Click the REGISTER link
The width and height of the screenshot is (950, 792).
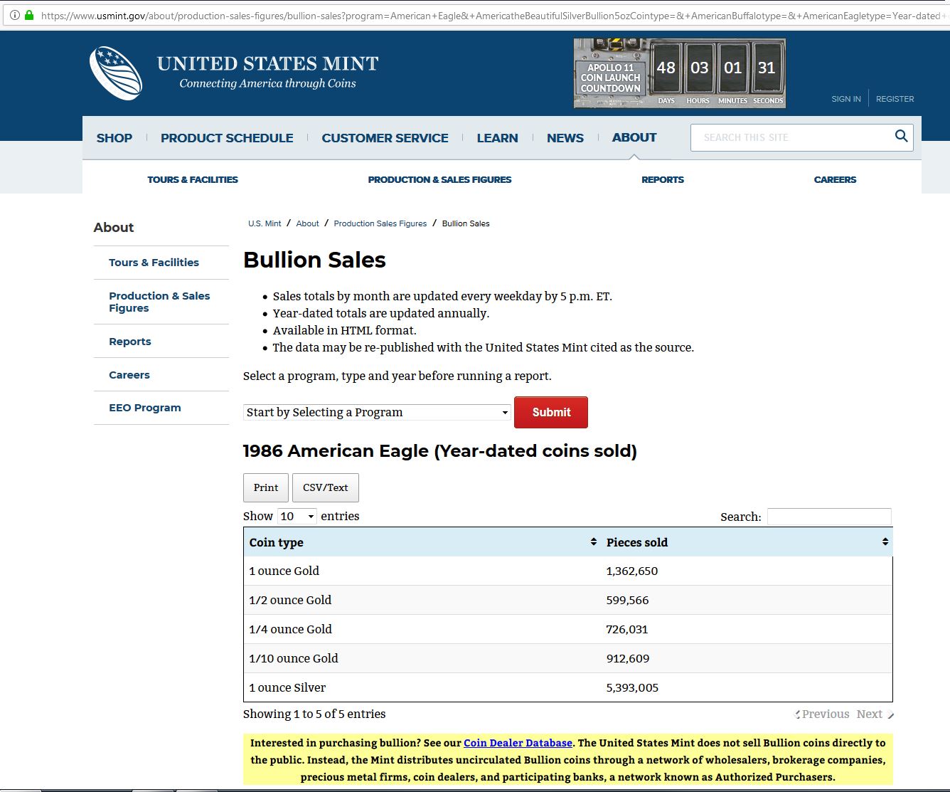tap(895, 99)
